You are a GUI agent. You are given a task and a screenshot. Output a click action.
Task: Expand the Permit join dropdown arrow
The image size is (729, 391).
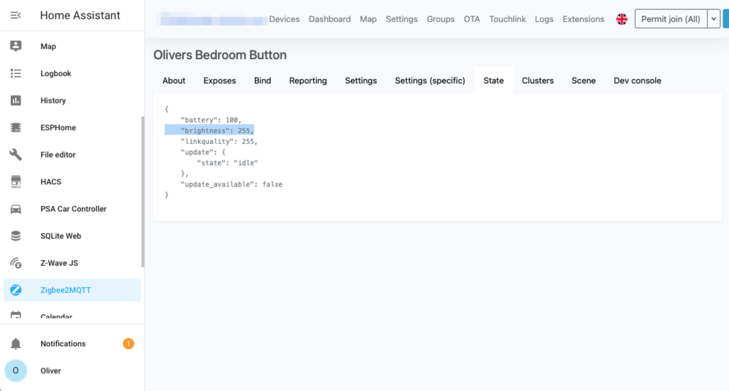tap(713, 19)
